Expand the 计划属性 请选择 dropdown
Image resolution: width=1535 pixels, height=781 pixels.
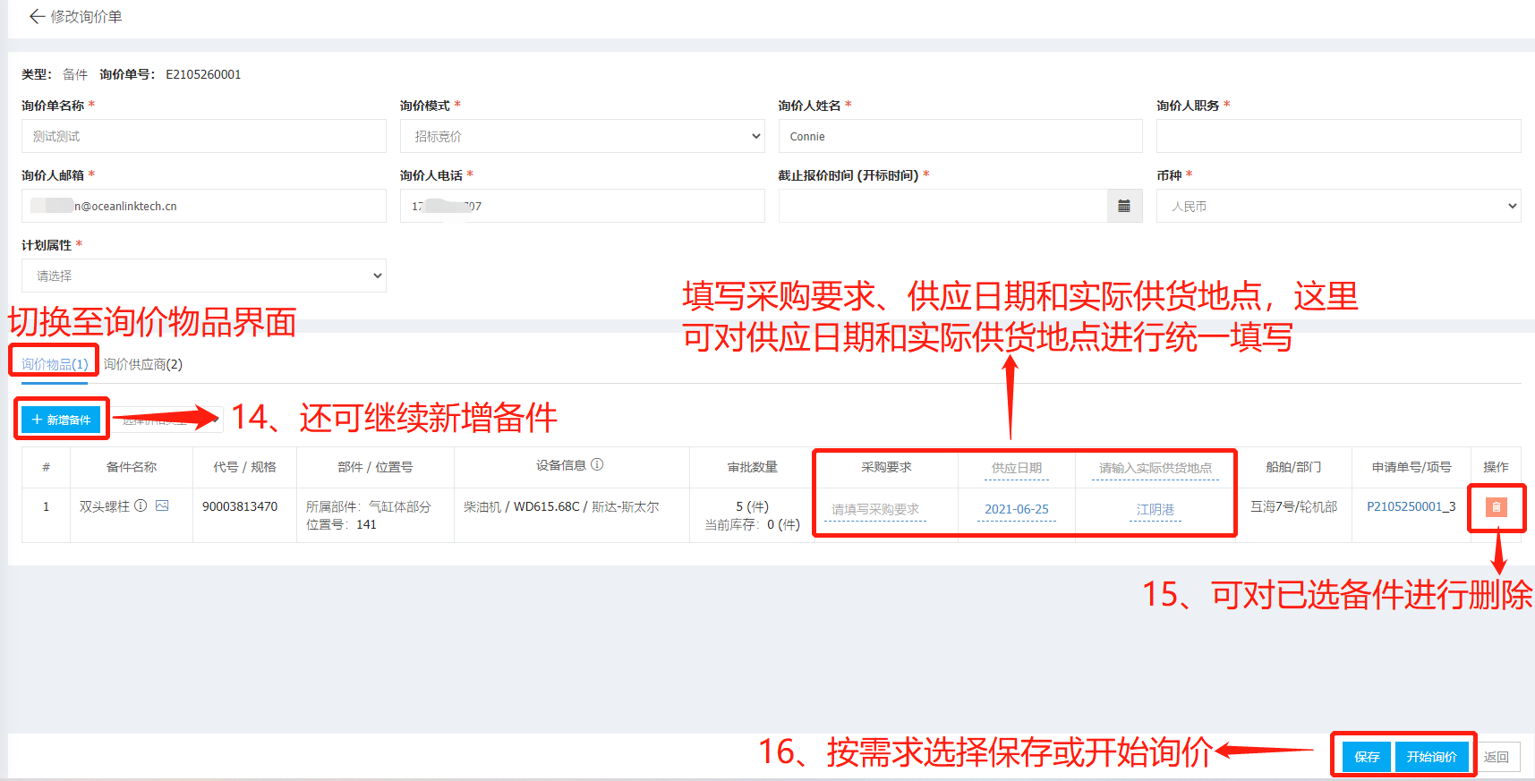click(204, 276)
